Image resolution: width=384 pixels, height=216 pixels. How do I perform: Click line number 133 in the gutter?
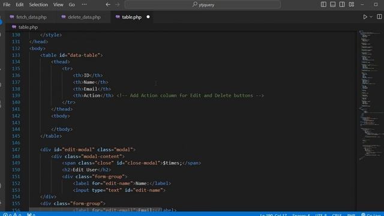pyautogui.click(x=16, y=55)
